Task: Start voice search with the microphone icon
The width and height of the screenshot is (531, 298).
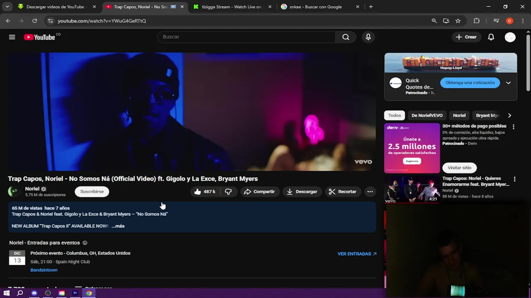Action: pos(368,37)
